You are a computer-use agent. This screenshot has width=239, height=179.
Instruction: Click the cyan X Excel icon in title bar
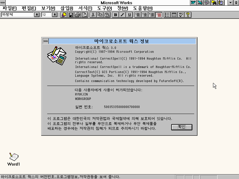(200, 3)
